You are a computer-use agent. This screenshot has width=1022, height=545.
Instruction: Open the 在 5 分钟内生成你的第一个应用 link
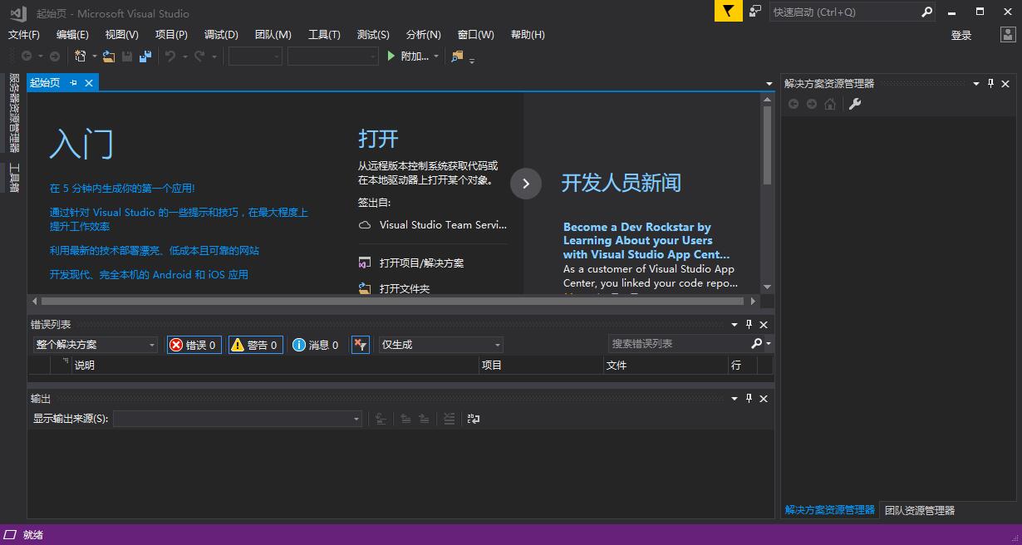click(122, 189)
